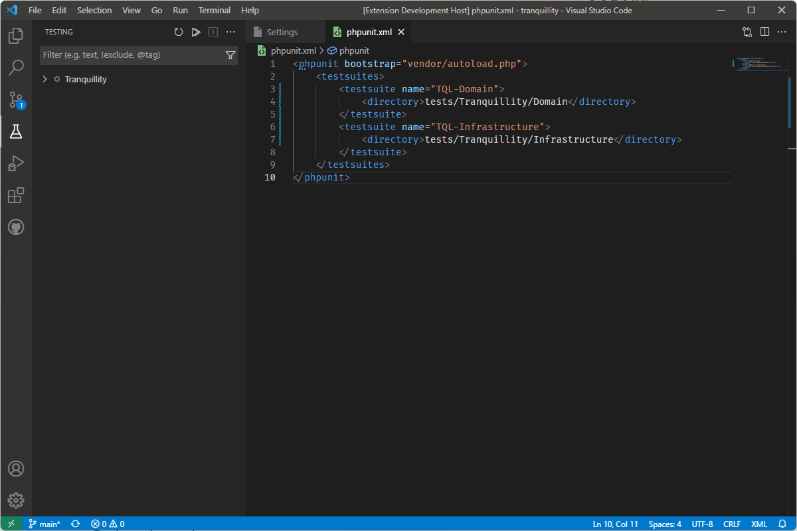The image size is (797, 531).
Task: Change indentation Spaces: 4
Action: point(665,524)
